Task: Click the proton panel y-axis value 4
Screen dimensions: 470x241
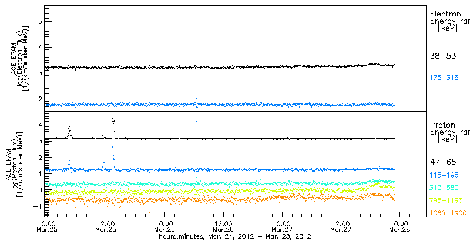Action: [x=39, y=125]
